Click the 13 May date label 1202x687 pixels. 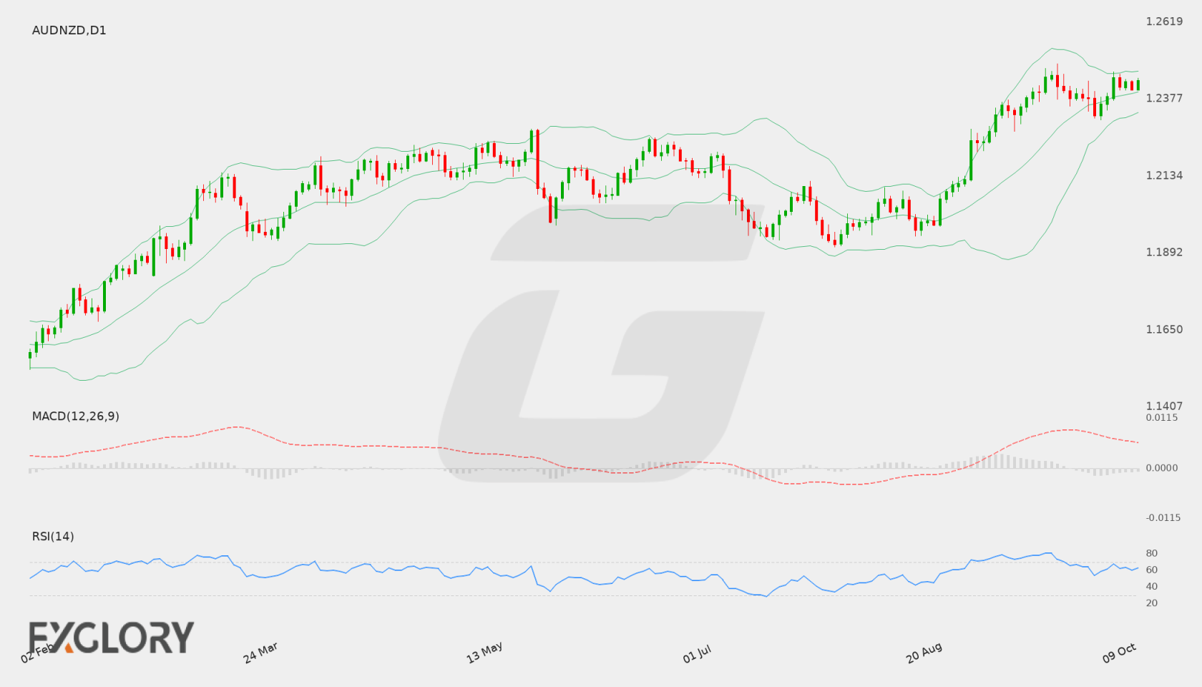coord(484,653)
